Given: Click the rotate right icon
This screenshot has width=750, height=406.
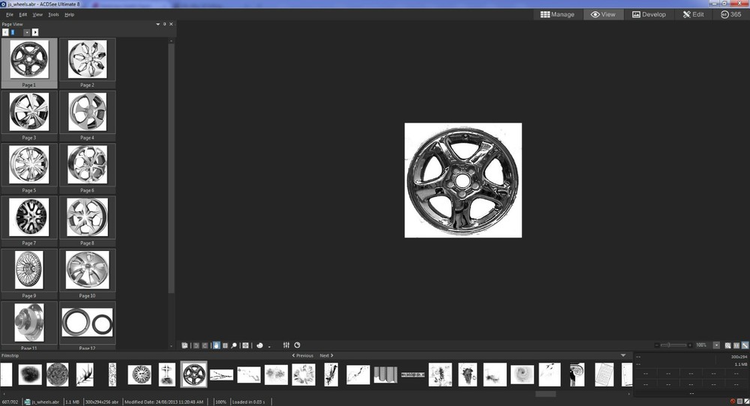Looking at the screenshot, I should tap(205, 345).
